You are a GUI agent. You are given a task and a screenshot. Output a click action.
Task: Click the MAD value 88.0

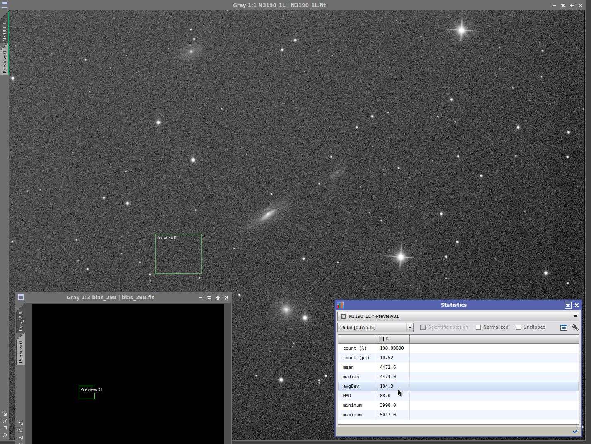click(385, 396)
